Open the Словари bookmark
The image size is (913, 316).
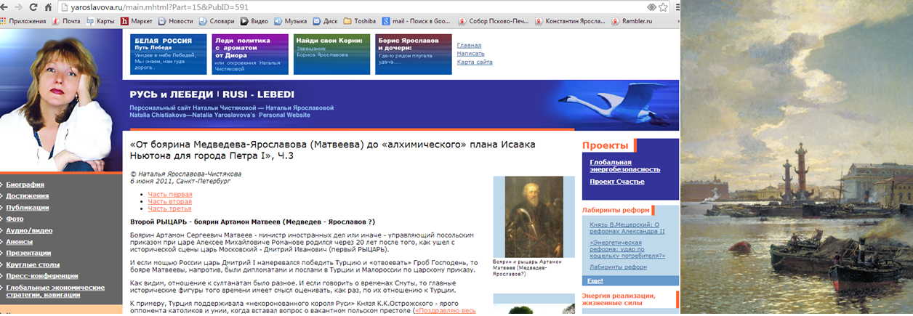click(217, 21)
